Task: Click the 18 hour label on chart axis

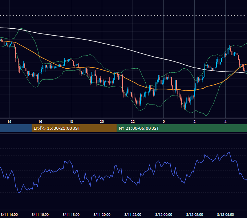Action: click(x=71, y=122)
